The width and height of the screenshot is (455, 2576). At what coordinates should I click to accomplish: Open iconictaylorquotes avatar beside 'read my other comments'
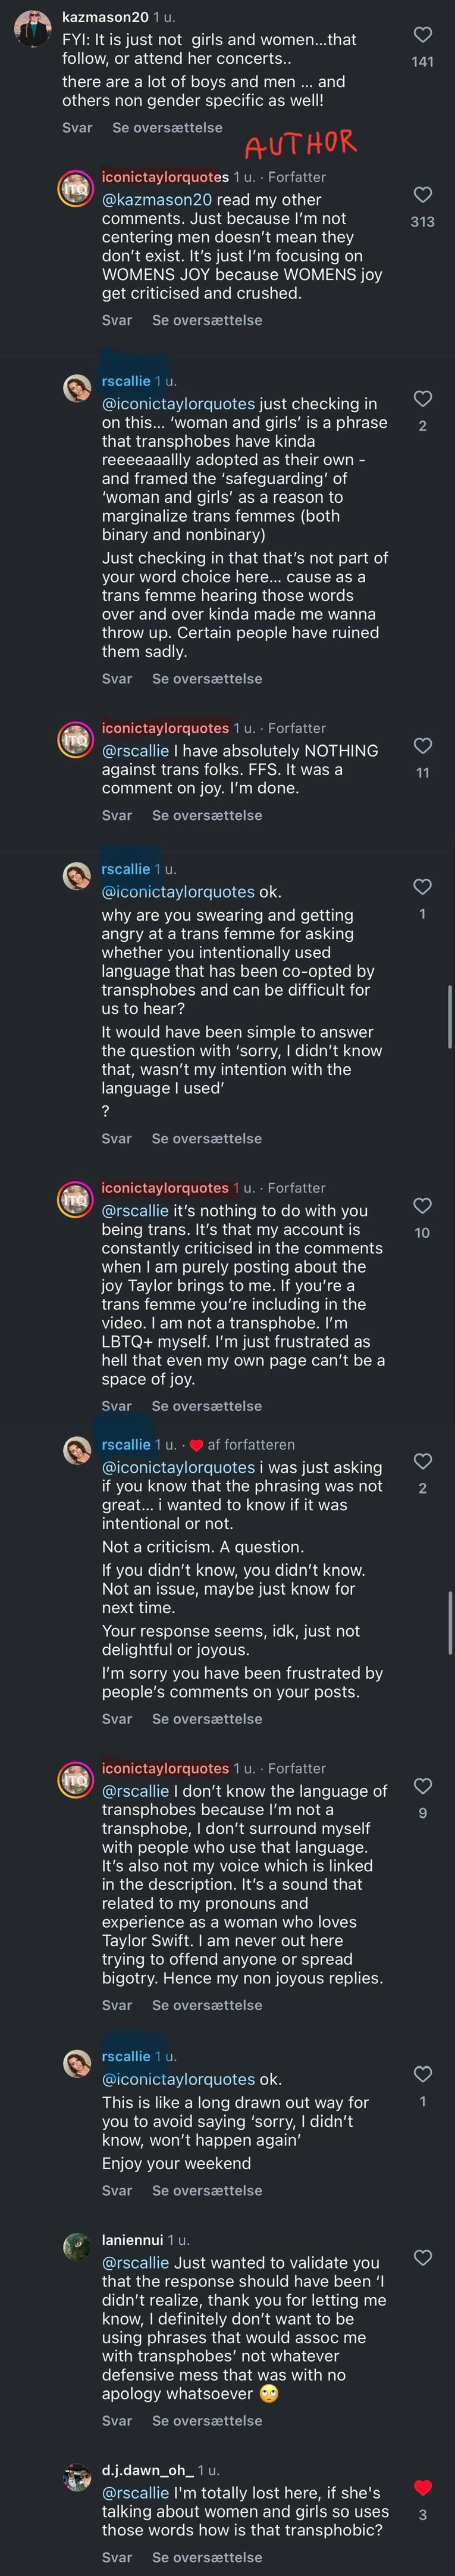[x=76, y=188]
